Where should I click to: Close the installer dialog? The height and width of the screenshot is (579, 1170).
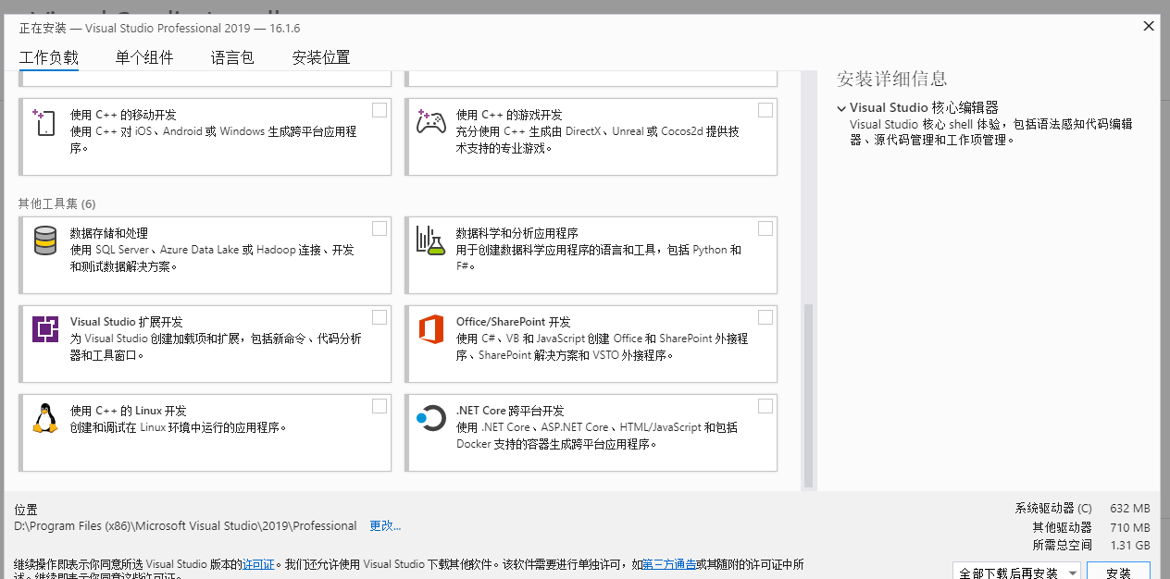click(1149, 26)
